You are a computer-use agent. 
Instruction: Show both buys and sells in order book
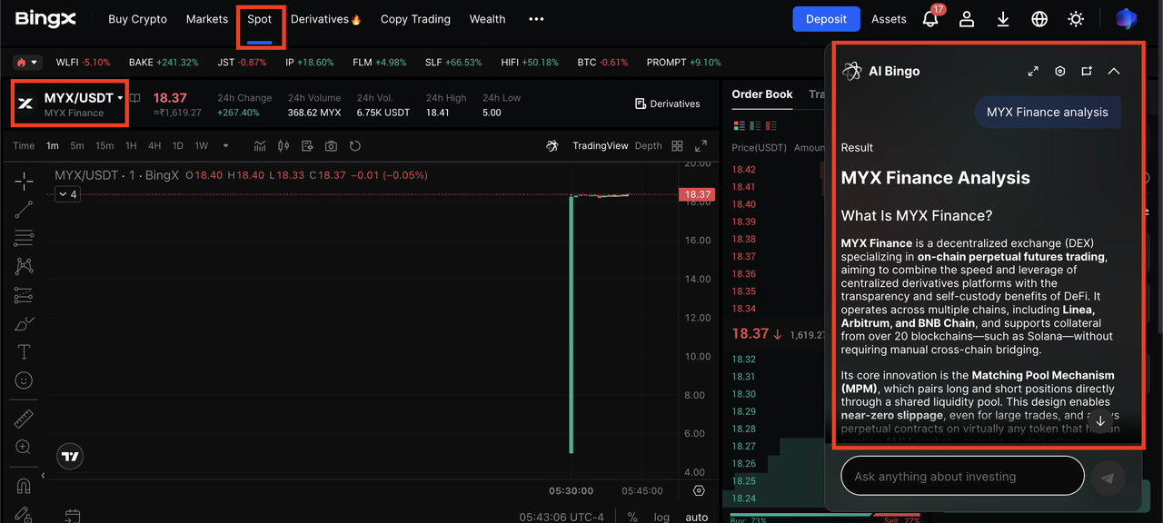[739, 125]
